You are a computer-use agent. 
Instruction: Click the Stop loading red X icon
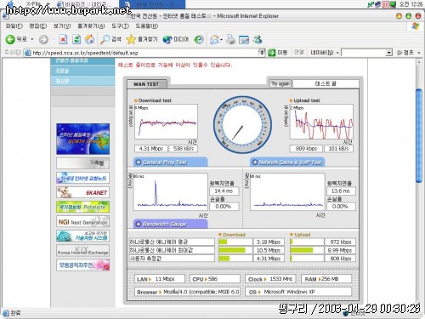click(x=63, y=39)
